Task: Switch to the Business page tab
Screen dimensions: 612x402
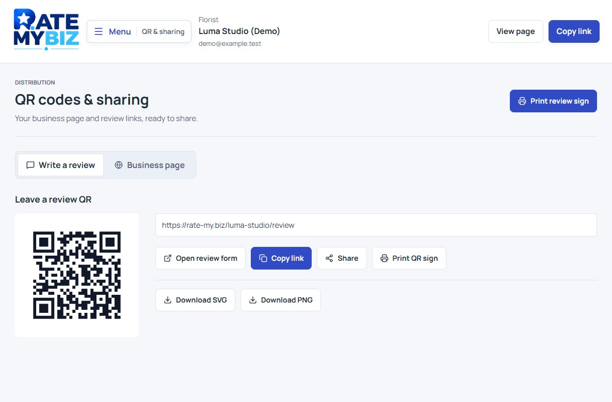Action: (x=150, y=165)
